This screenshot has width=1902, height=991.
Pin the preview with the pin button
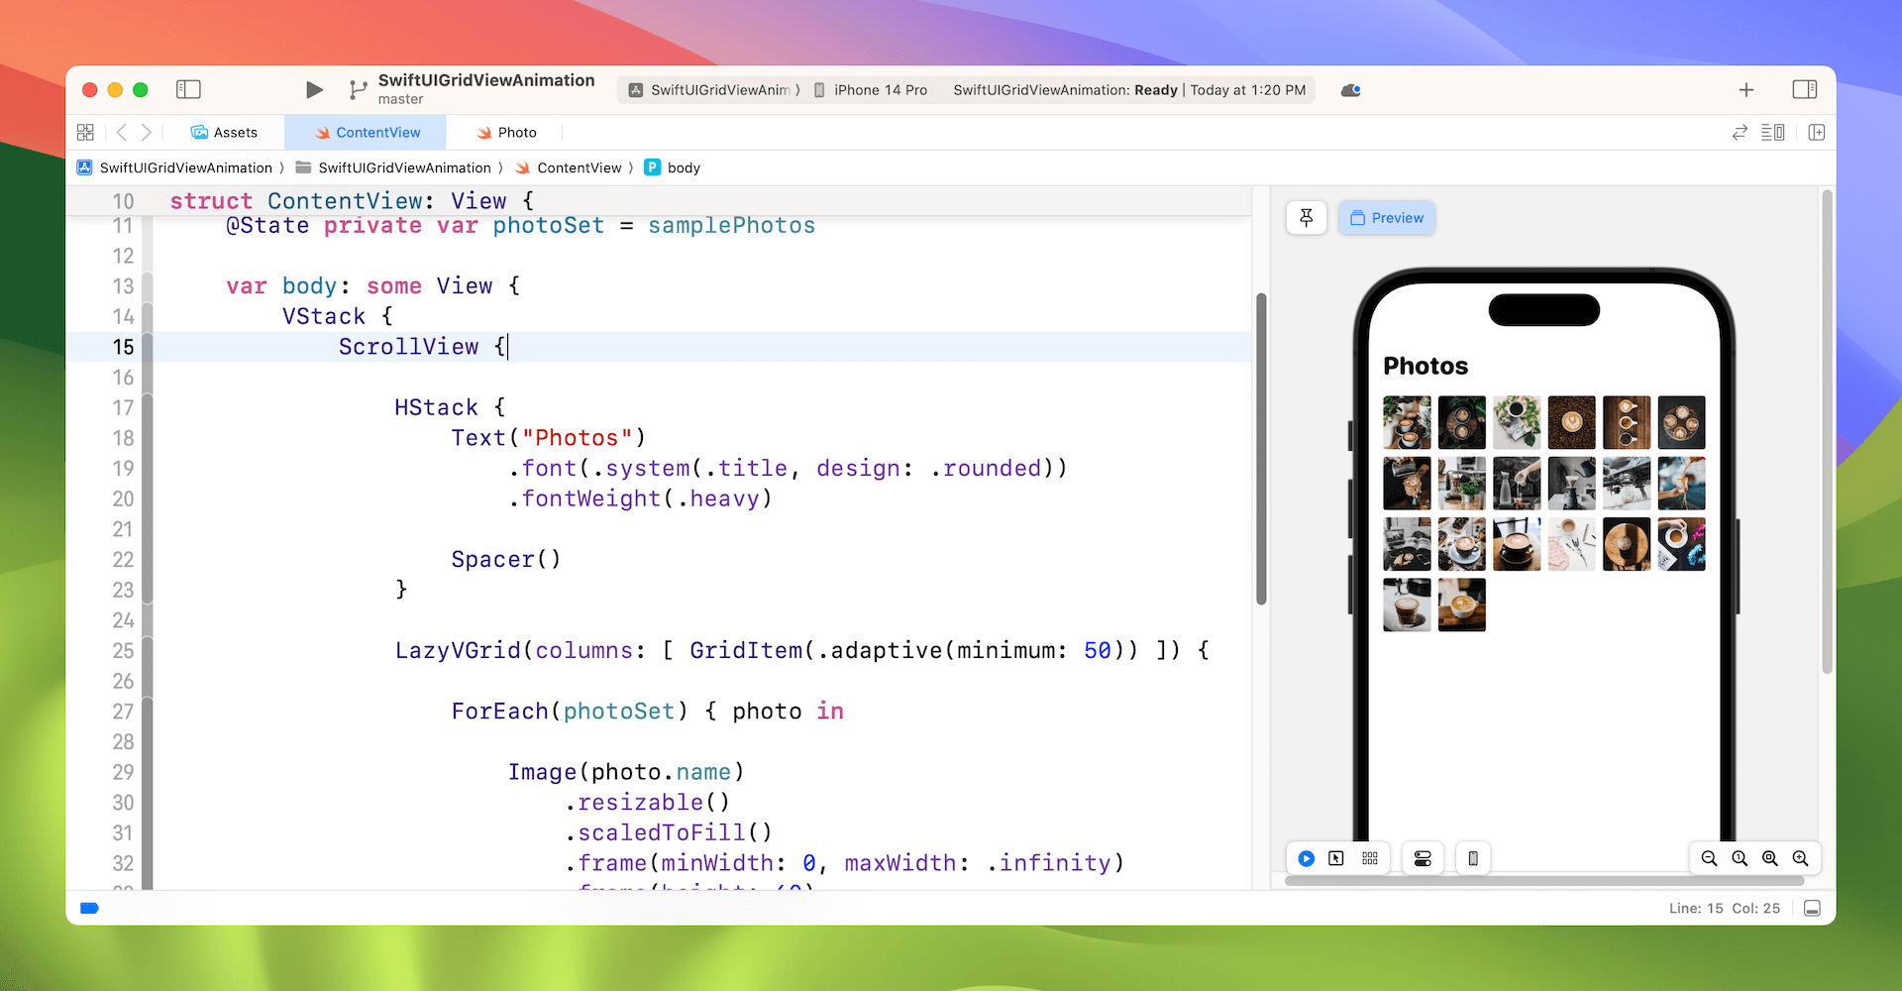pos(1307,218)
